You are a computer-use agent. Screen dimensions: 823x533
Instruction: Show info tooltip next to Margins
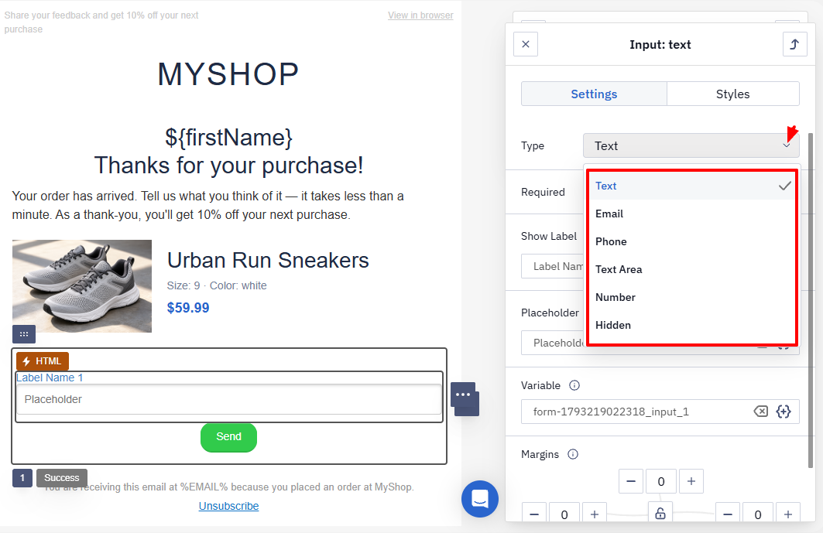point(573,454)
